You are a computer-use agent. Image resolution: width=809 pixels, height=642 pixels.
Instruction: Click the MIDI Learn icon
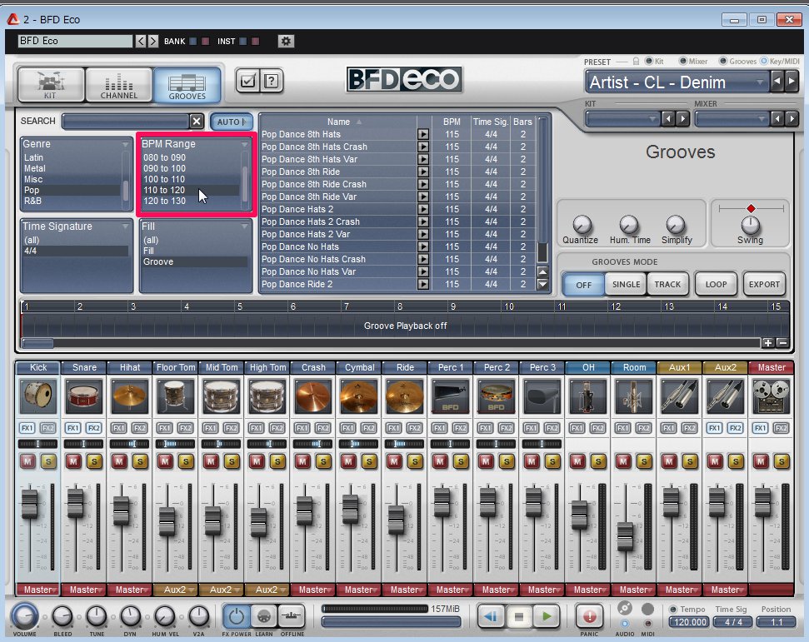tap(263, 616)
